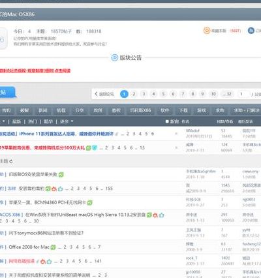Open author rock_T profile
Screen dimensions: 261x278
[x=191, y=258]
